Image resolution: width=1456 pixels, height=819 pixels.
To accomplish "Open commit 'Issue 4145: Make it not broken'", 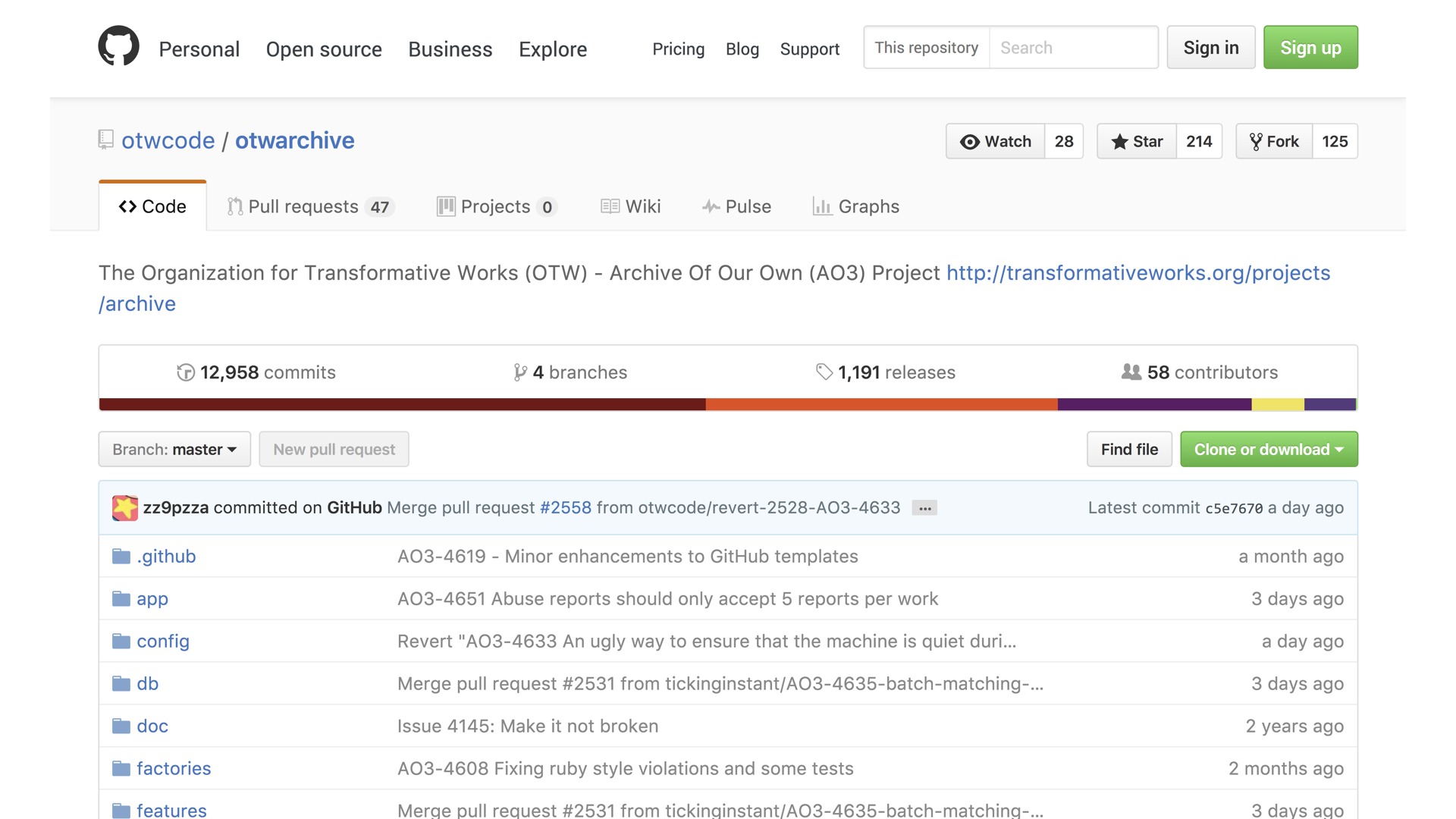I will click(528, 726).
